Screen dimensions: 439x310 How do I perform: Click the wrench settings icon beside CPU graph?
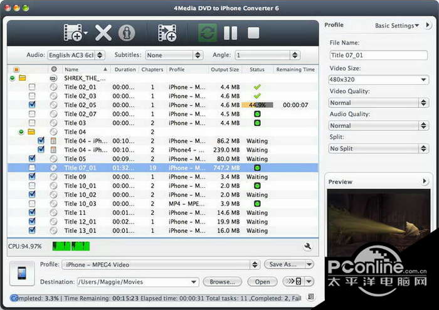coord(307,246)
